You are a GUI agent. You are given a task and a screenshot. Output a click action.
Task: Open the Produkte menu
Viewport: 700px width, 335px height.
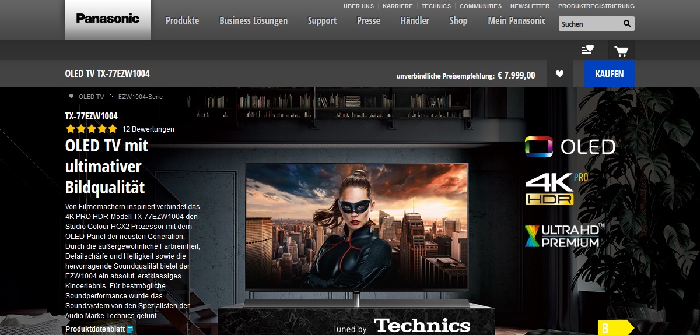point(182,20)
